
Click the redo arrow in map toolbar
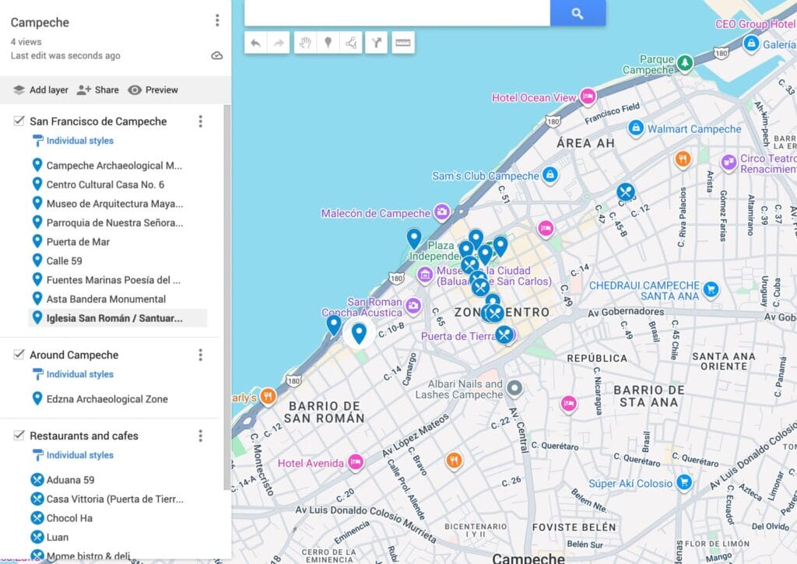click(x=277, y=43)
